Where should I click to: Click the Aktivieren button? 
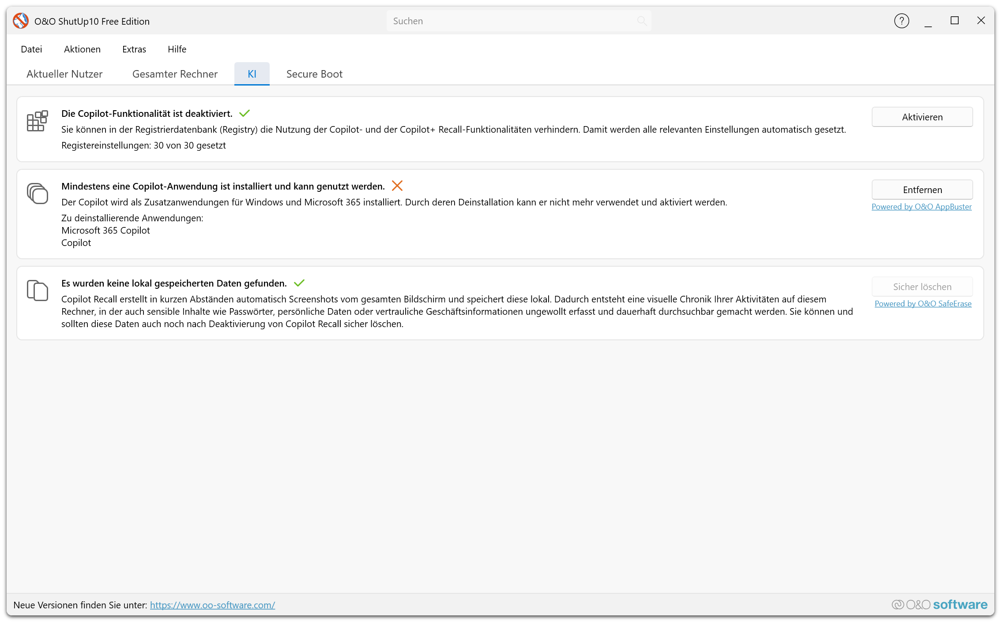pos(922,117)
